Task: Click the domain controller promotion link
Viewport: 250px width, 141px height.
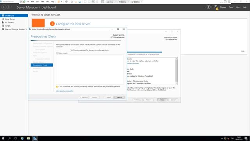Action: 133,63
